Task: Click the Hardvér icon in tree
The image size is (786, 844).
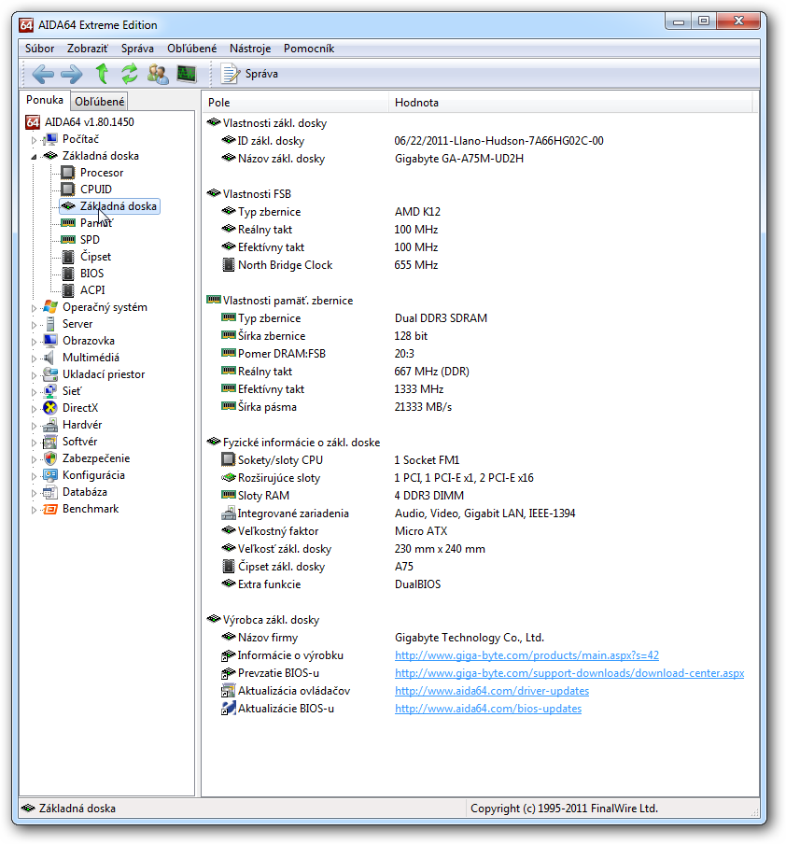Action: [50, 425]
